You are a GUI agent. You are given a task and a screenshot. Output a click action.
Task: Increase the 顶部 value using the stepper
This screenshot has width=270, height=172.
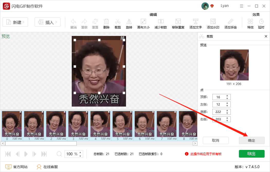click(x=227, y=96)
